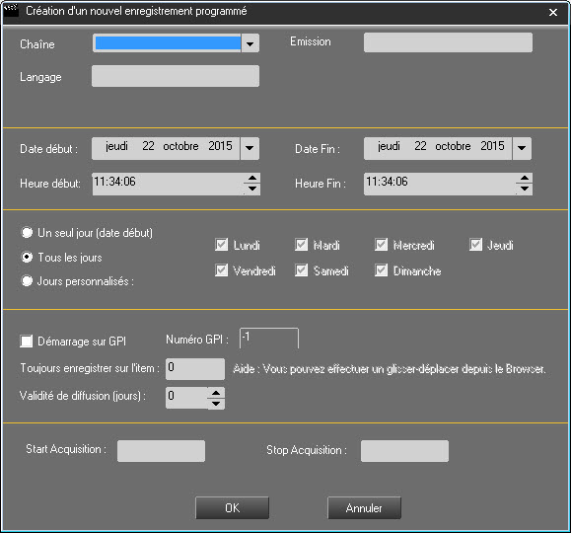This screenshot has height=533, width=571.
Task: Expand the Date début calendar picker
Action: click(x=250, y=148)
